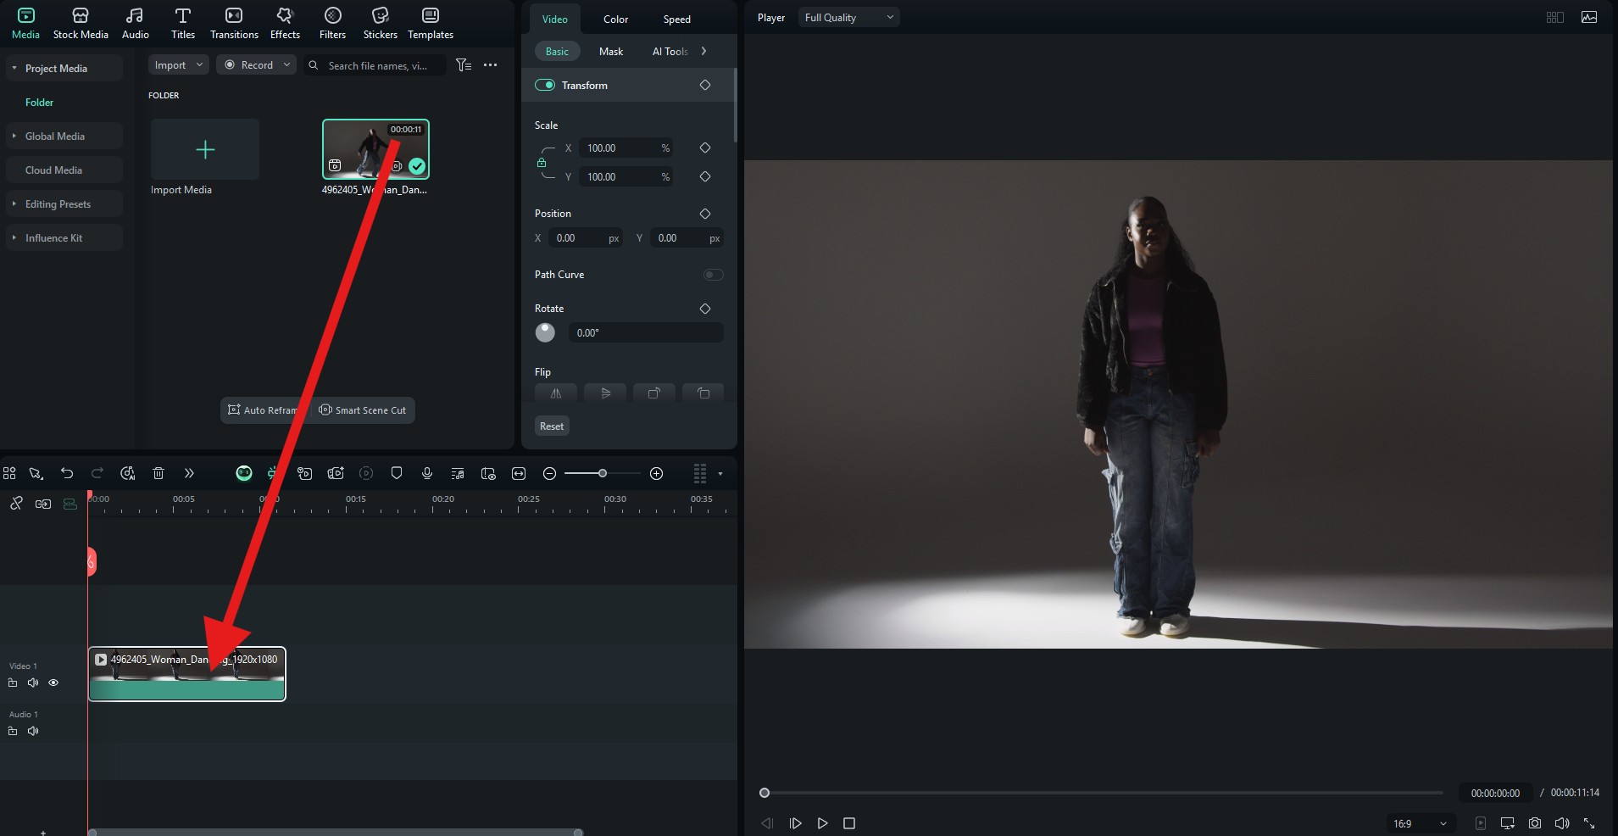Collapse the Project Media tree
1618x836 pixels.
(x=14, y=68)
